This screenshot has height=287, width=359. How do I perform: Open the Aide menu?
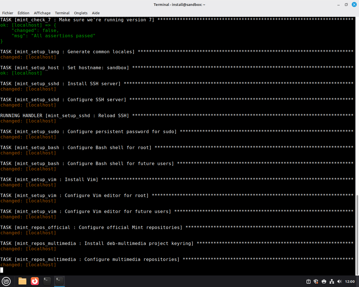(x=96, y=13)
